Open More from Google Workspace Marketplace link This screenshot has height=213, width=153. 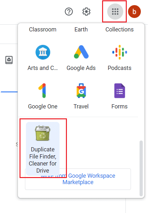(x=78, y=179)
